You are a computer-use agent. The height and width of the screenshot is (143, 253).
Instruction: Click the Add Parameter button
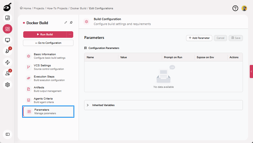click(x=199, y=38)
